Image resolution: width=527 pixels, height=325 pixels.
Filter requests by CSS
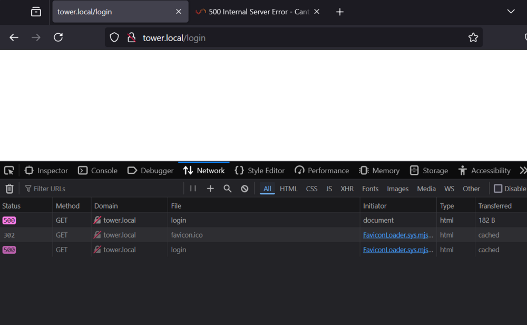click(x=311, y=189)
